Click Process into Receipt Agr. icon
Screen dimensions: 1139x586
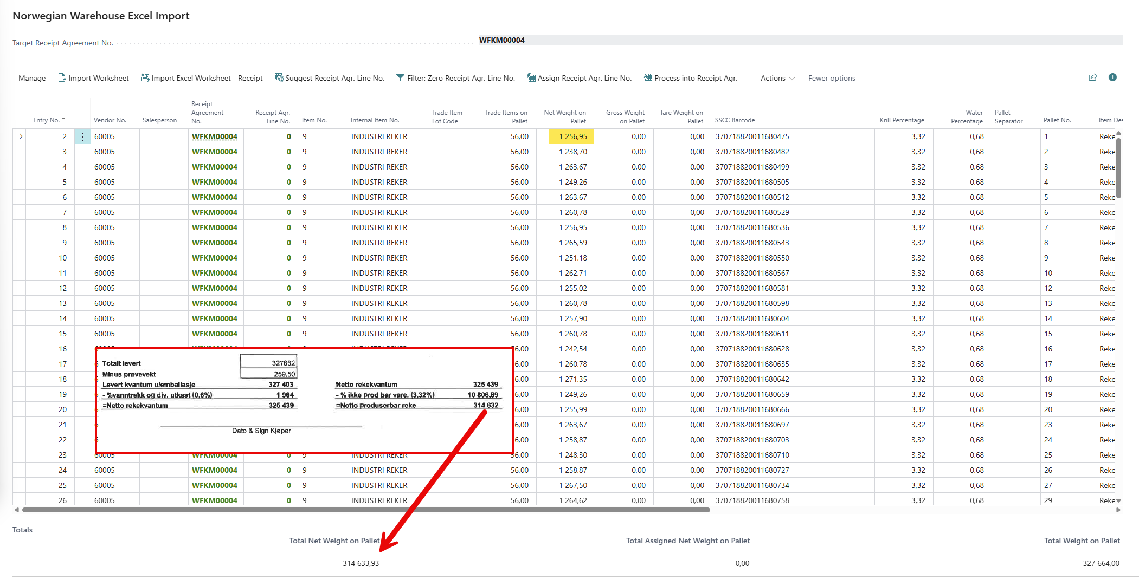click(648, 78)
